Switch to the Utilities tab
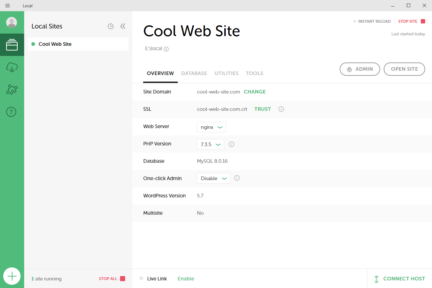The width and height of the screenshot is (432, 288). [x=226, y=73]
